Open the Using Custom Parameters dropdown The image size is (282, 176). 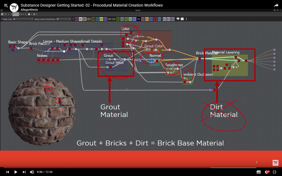[63, 19]
